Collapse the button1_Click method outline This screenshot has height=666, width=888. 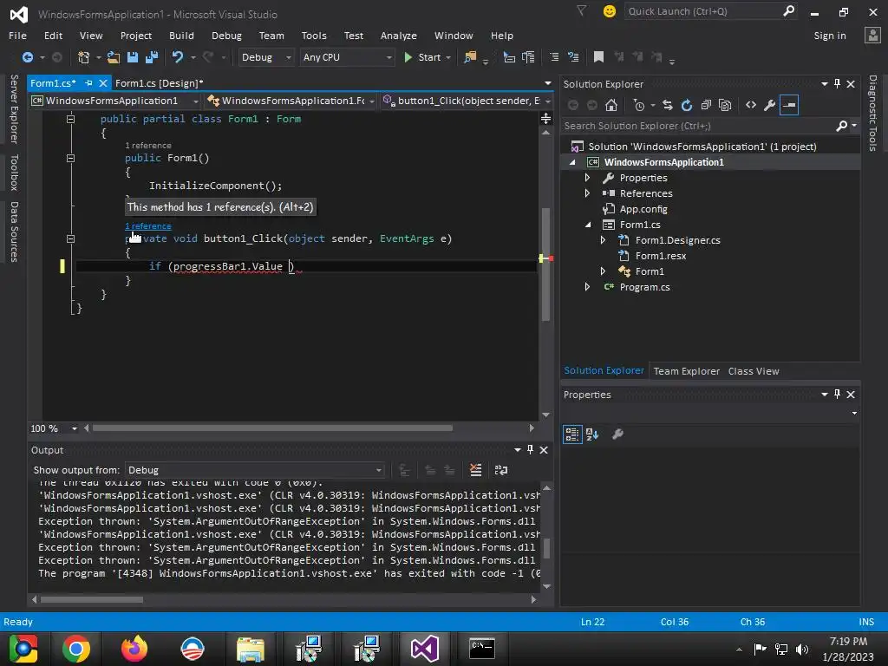click(x=71, y=239)
